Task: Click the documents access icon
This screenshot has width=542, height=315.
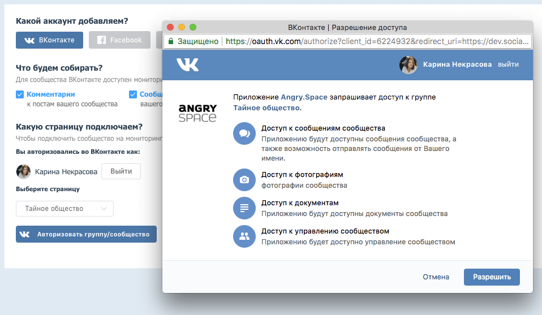Action: [x=244, y=208]
